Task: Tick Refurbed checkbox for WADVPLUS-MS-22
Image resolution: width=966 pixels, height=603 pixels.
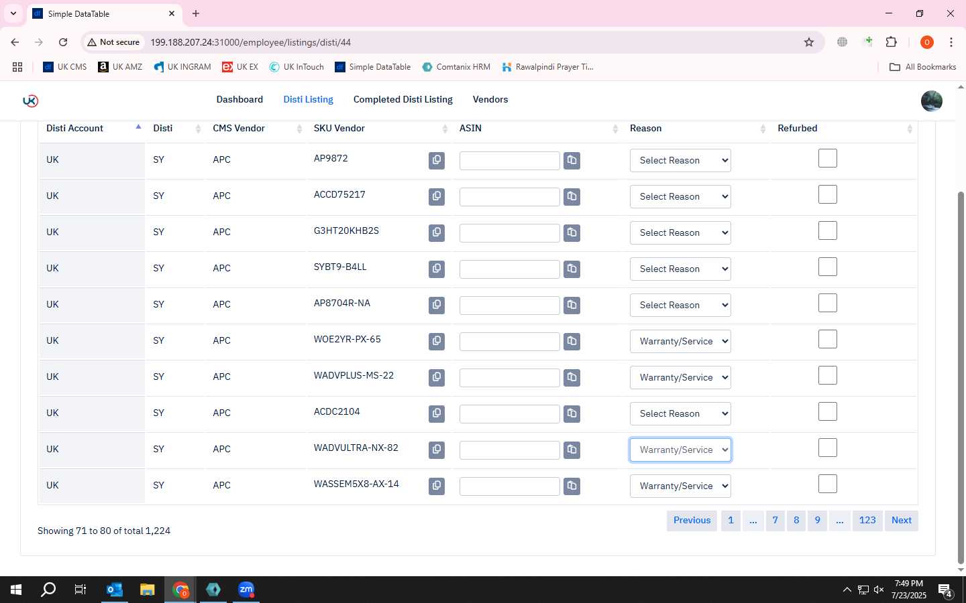Action: pos(828,376)
